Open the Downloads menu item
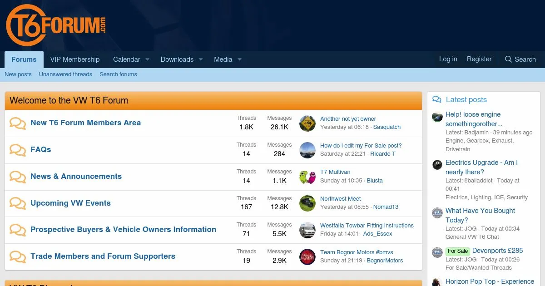The height and width of the screenshot is (286, 545). tap(177, 59)
